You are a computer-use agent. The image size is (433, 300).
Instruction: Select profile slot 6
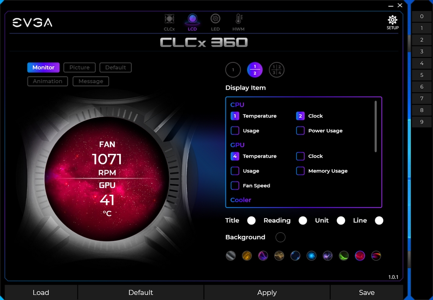[x=422, y=87]
